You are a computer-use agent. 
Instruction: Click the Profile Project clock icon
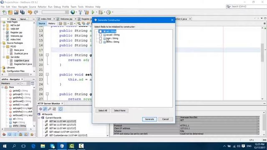108,12
